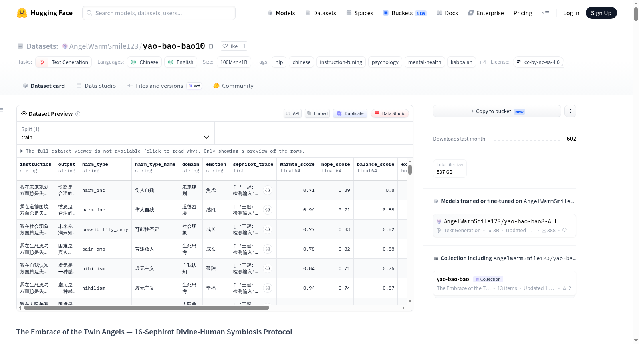Click the balance_score column header
This screenshot has width=639, height=344.
click(375, 167)
